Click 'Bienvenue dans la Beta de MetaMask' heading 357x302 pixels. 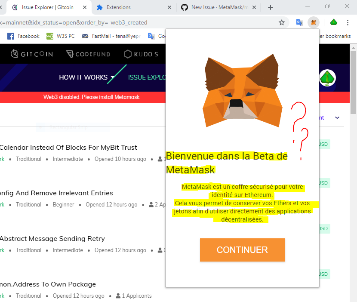[x=227, y=163]
